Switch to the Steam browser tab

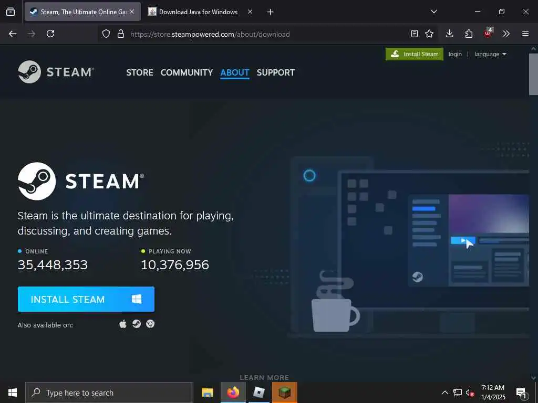click(82, 12)
